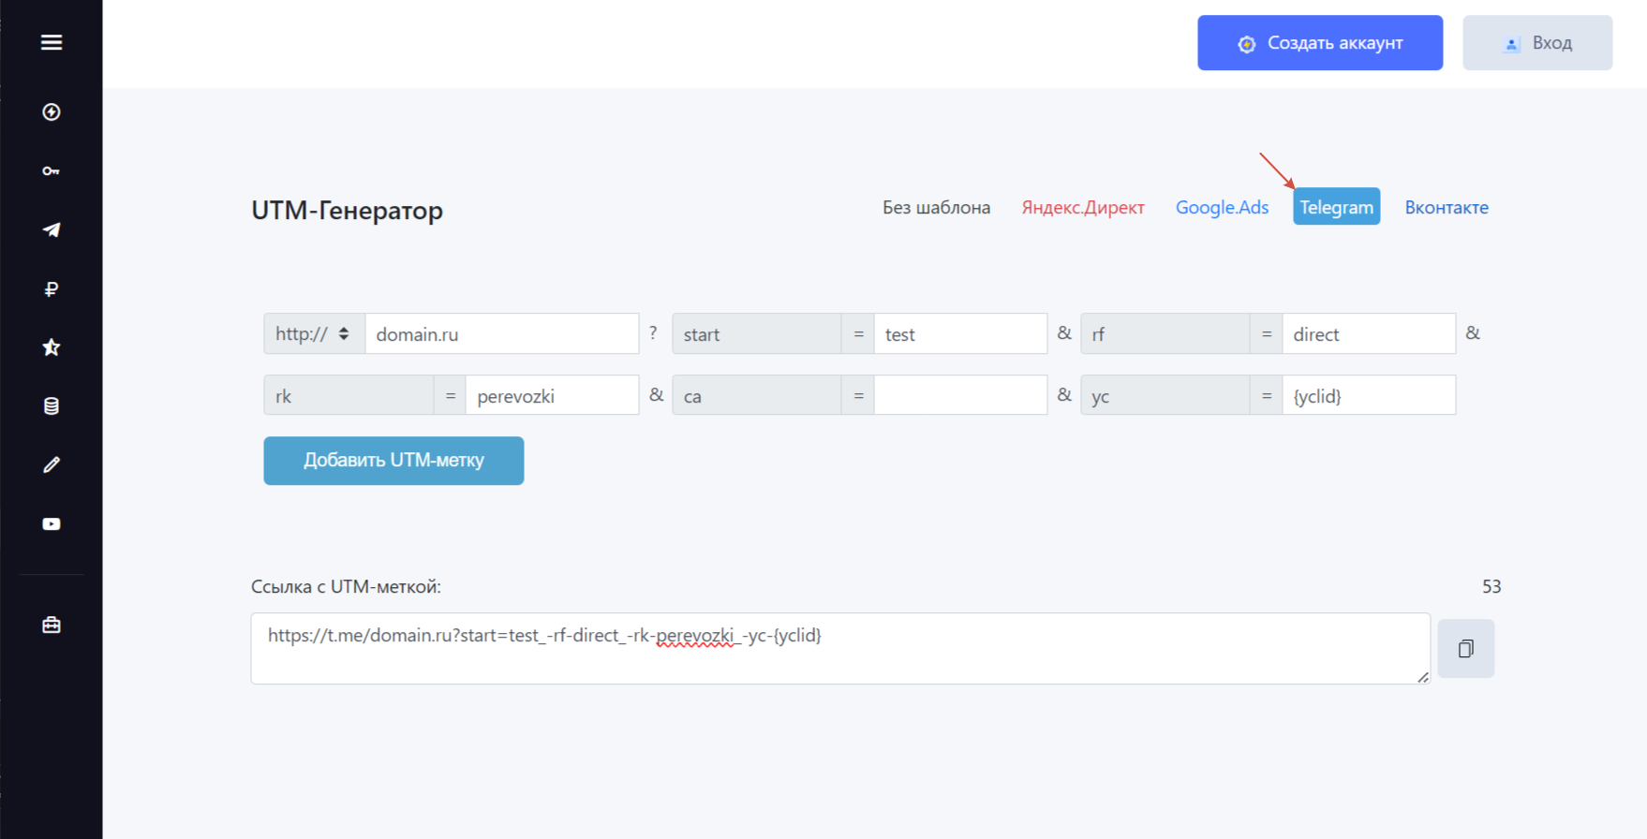Screen dimensions: 1647x839
Task: Open the key icon section
Action: pyautogui.click(x=52, y=171)
